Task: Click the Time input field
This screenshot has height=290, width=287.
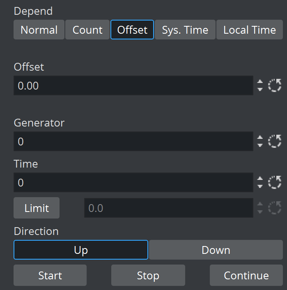Action: pos(133,182)
